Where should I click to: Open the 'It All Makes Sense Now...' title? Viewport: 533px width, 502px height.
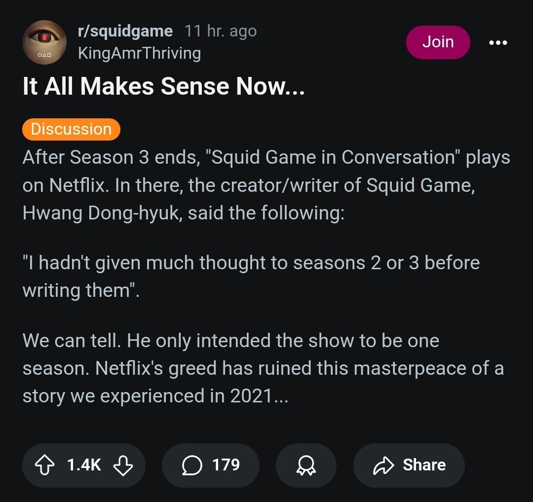click(x=163, y=87)
